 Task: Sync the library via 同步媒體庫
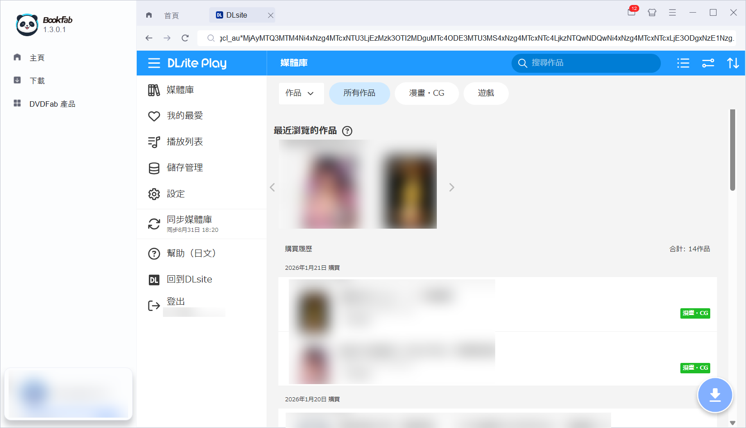pos(201,224)
